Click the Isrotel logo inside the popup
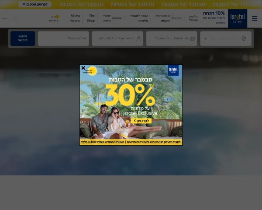Screen dimensions: 262x210 pos(173,70)
